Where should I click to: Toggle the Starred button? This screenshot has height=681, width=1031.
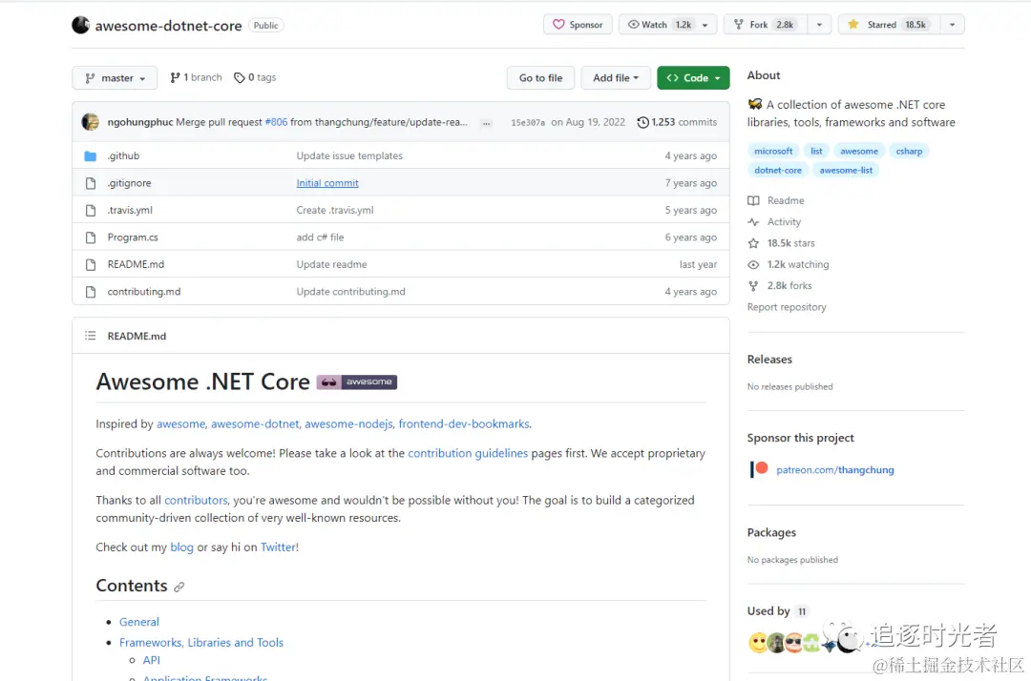(x=889, y=24)
